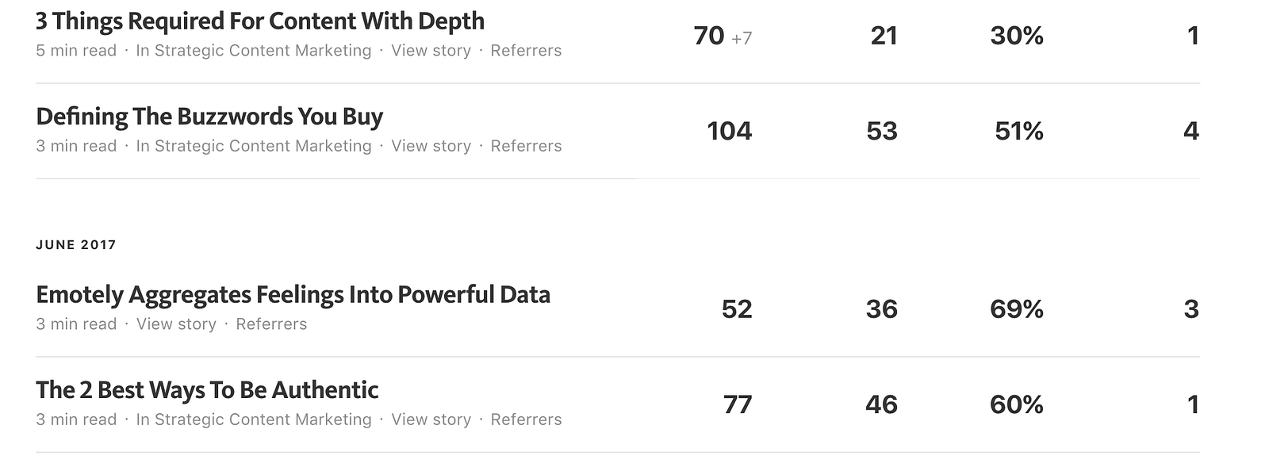
Task: Click Referrers under Emotely article
Action: pos(271,324)
